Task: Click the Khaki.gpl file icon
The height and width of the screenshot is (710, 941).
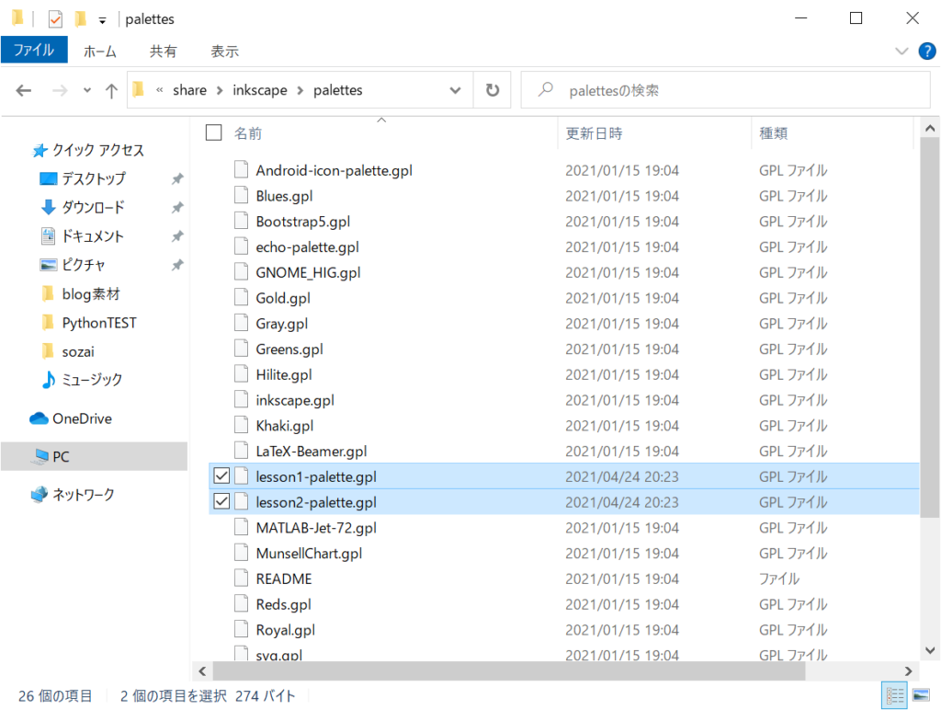Action: click(242, 425)
